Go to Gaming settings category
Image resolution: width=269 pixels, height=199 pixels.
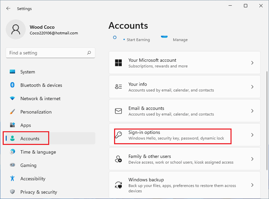click(x=50, y=165)
